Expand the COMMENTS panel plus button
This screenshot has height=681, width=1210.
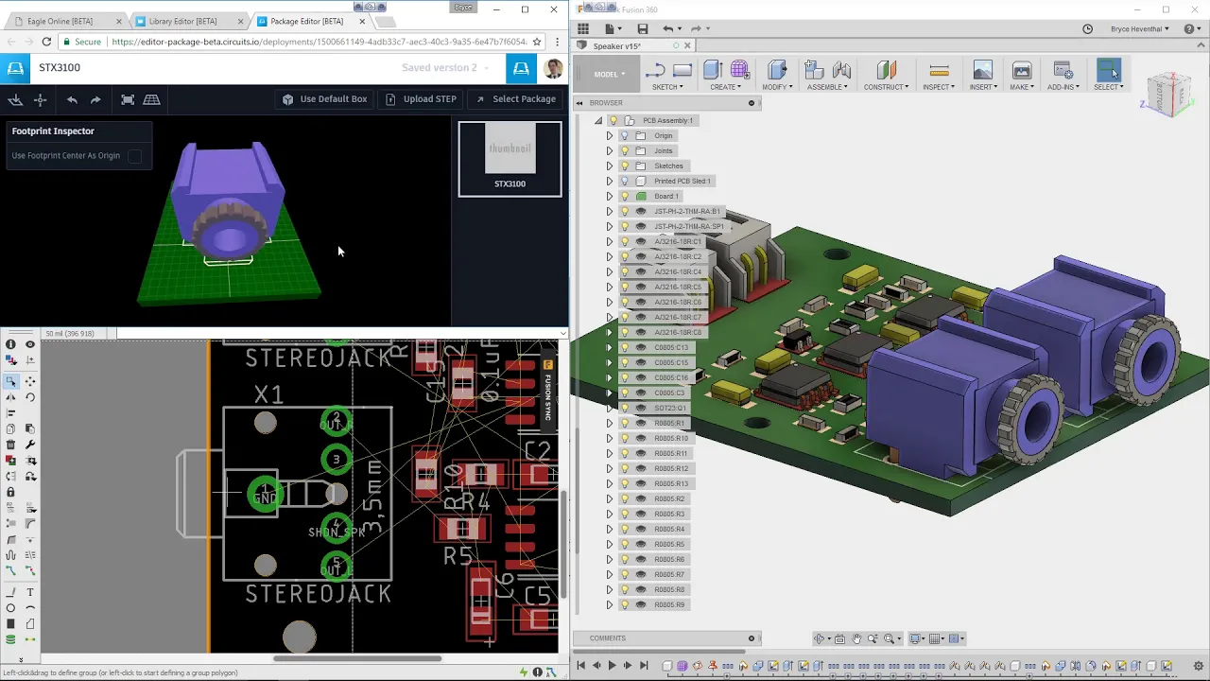click(752, 638)
